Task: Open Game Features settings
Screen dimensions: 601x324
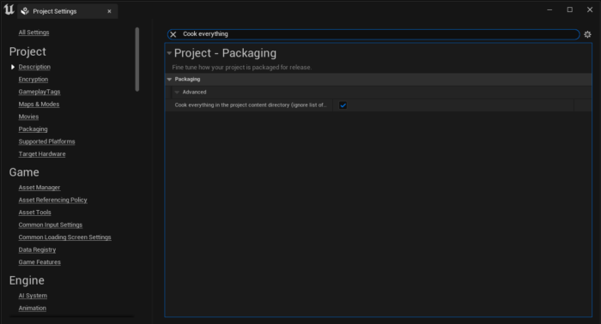Action: coord(39,262)
